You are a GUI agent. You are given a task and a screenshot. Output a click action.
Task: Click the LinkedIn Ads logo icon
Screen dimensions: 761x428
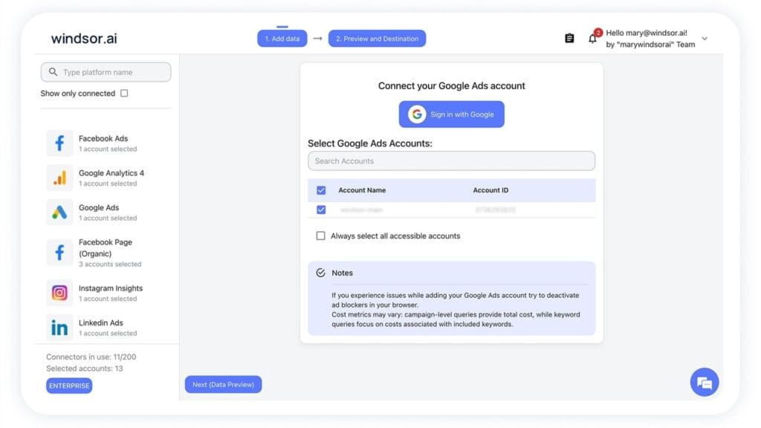59,328
